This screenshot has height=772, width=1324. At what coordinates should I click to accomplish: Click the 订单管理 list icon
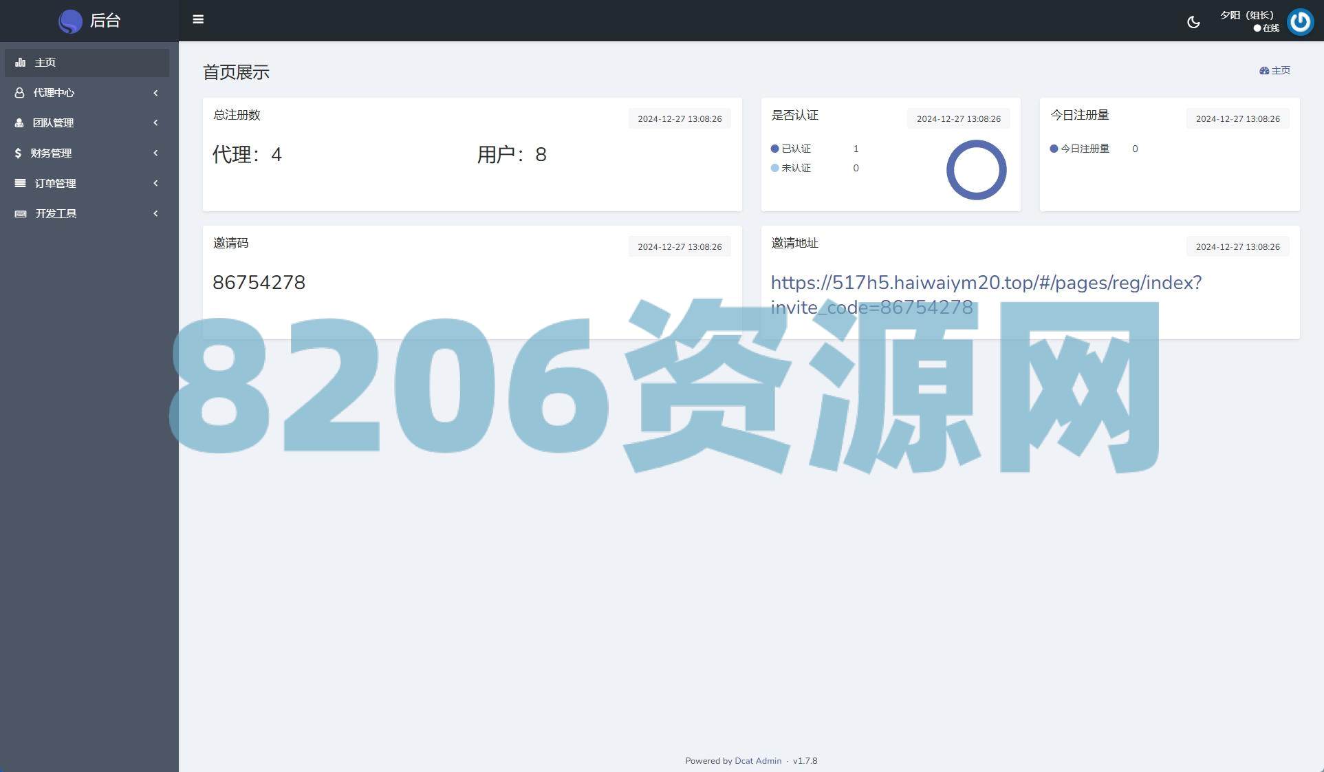click(x=21, y=184)
